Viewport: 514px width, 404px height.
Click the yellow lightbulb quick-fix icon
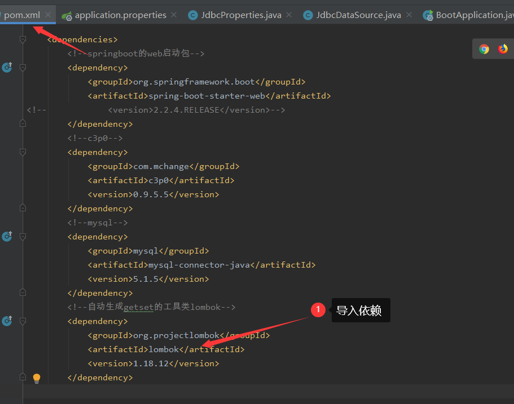click(36, 379)
